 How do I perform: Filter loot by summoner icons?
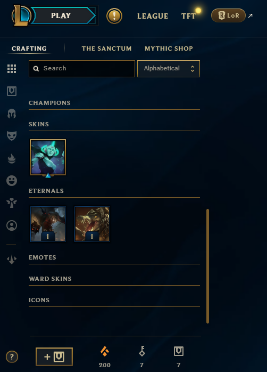12,225
